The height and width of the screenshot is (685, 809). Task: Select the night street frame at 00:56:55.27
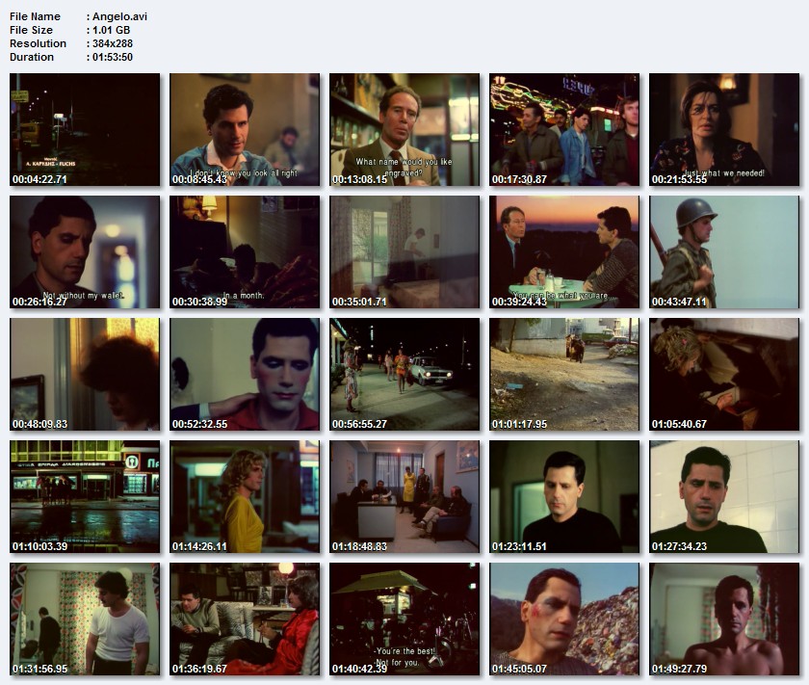pos(404,374)
